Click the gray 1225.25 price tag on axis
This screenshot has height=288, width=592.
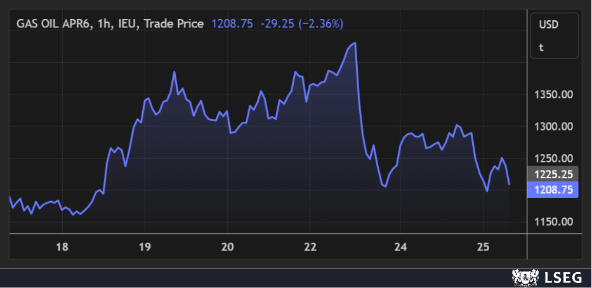(x=553, y=174)
